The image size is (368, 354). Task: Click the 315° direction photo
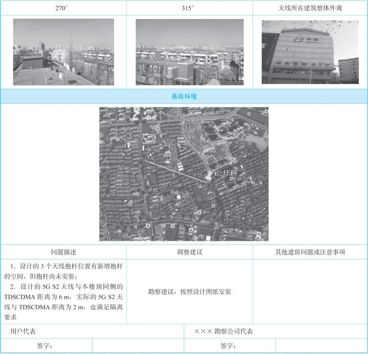click(190, 52)
